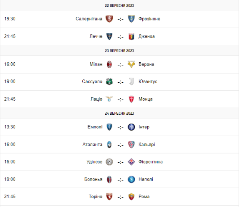Click the Верона team name
Screen dimensions: 240x207
pos(146,64)
